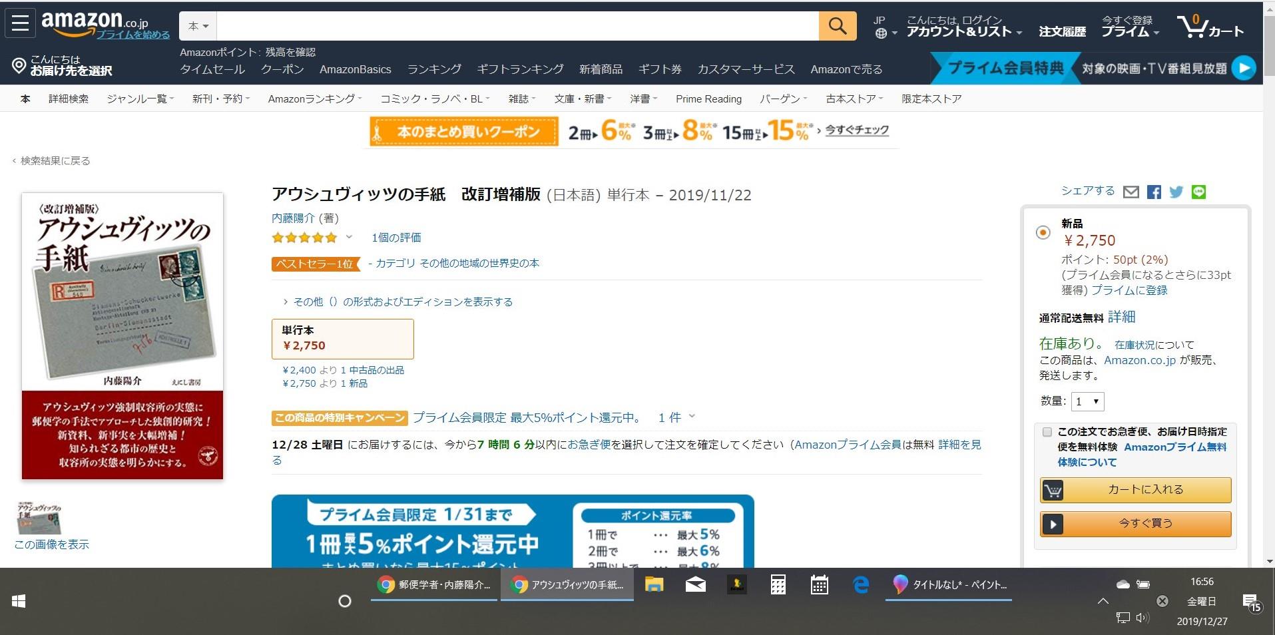Open Windows taskbar calculator app

[x=778, y=585]
